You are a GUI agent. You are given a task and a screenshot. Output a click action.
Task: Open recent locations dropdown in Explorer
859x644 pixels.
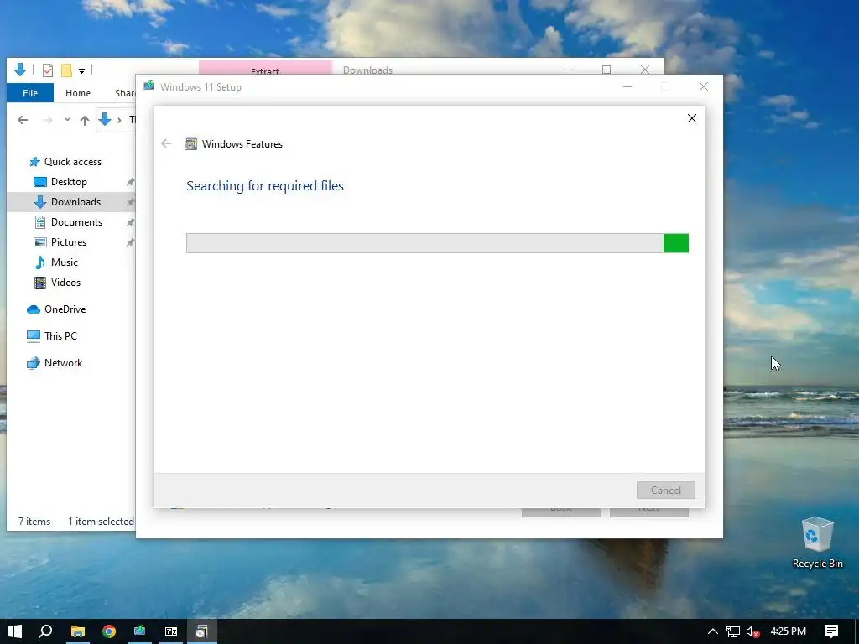[x=67, y=119]
